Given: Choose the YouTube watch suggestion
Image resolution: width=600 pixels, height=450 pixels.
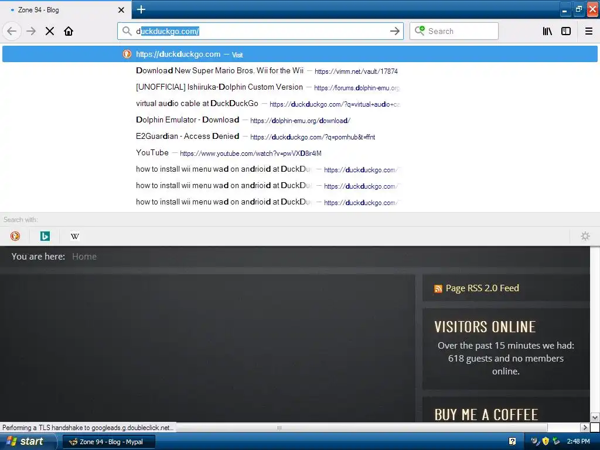Looking at the screenshot, I should tap(300, 153).
